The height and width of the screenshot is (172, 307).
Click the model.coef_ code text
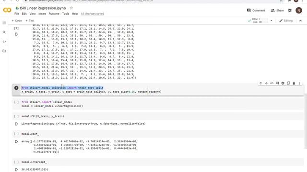[30, 134]
